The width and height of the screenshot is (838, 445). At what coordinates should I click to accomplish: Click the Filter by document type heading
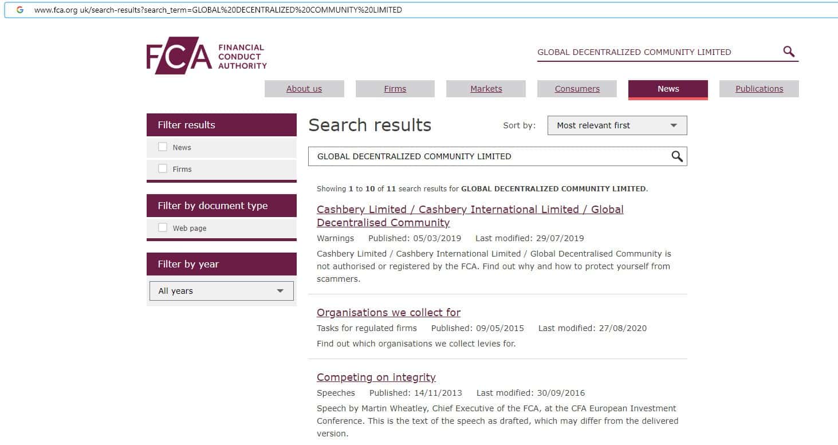click(x=213, y=206)
